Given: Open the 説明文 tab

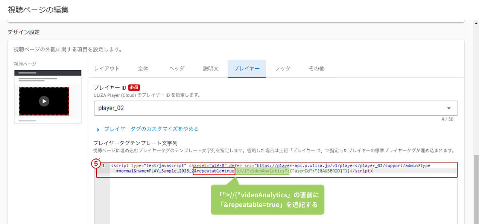Looking at the screenshot, I should click(211, 68).
